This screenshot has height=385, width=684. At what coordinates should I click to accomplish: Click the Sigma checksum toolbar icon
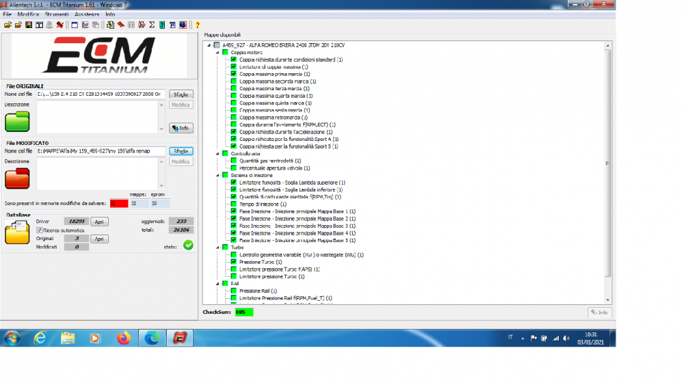coord(152,25)
